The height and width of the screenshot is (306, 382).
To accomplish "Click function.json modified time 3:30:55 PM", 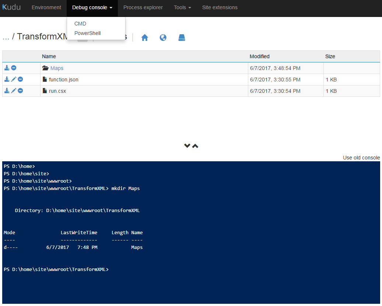I will pos(275,80).
